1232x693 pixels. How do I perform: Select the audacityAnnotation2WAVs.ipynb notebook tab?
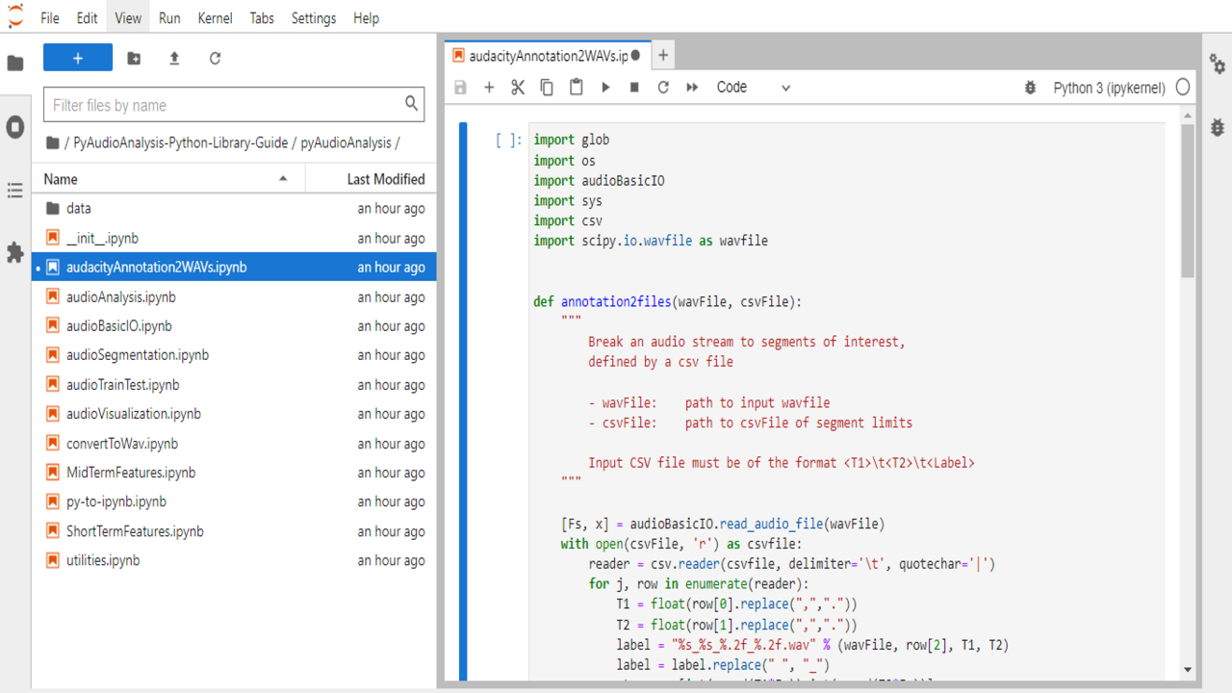[547, 56]
